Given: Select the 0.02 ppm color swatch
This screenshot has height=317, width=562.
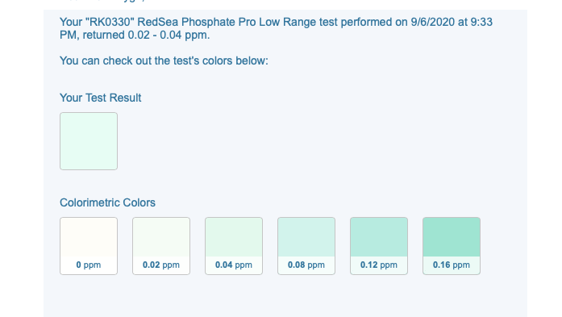Looking at the screenshot, I should point(161,246).
